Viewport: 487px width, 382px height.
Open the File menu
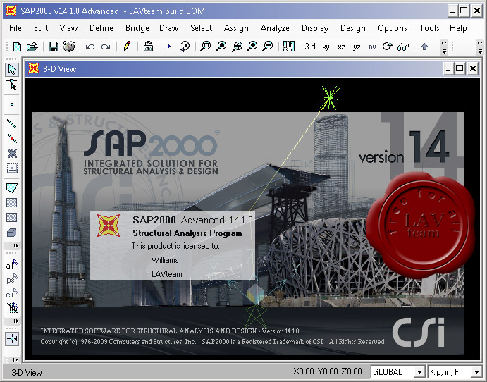[x=16, y=28]
